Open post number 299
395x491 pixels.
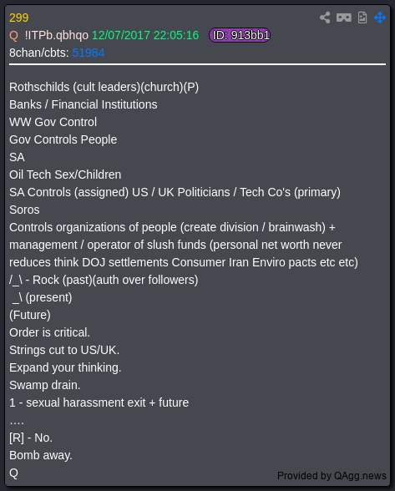(x=19, y=18)
